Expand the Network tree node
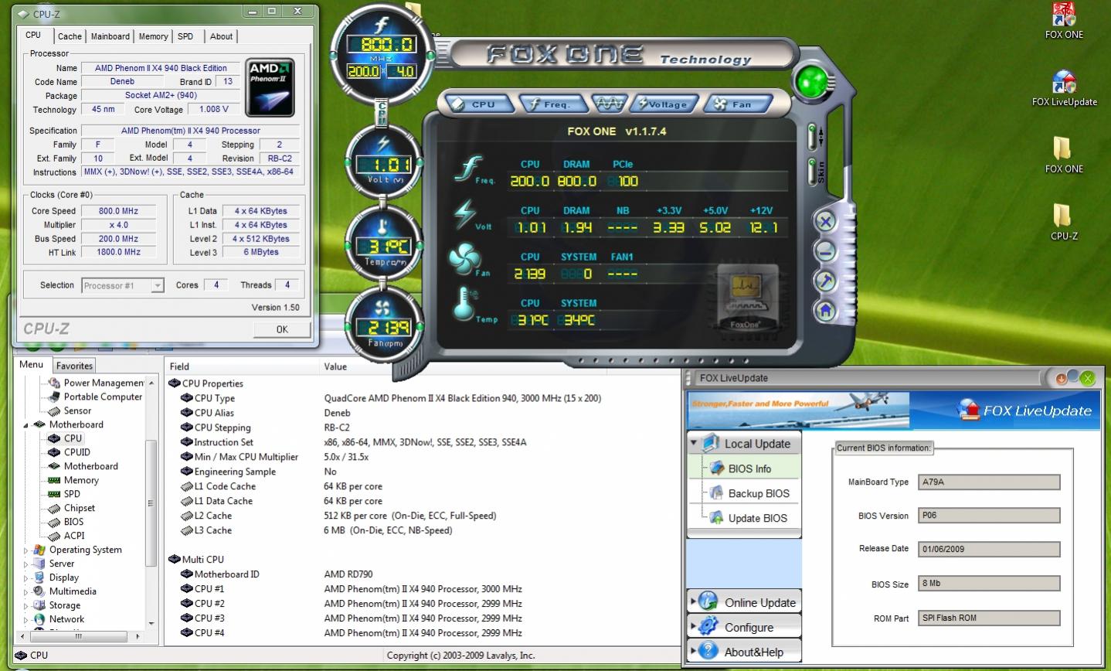 pyautogui.click(x=25, y=620)
